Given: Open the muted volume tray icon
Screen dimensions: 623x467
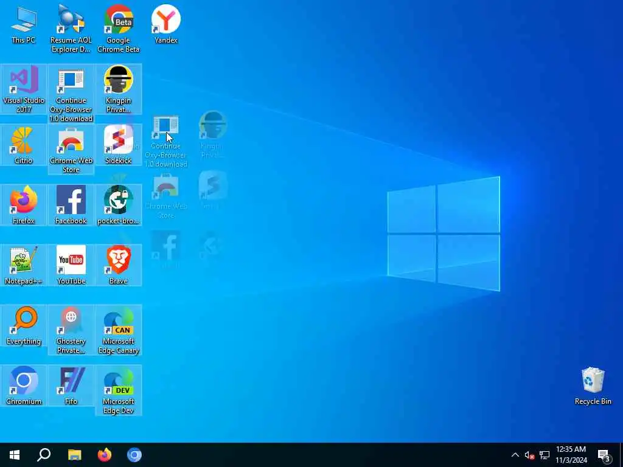Looking at the screenshot, I should click(x=529, y=455).
